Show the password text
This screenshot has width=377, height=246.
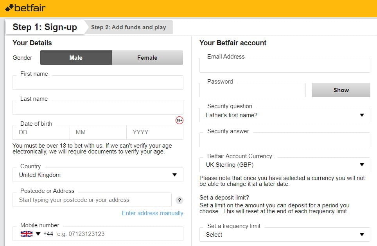coord(341,90)
